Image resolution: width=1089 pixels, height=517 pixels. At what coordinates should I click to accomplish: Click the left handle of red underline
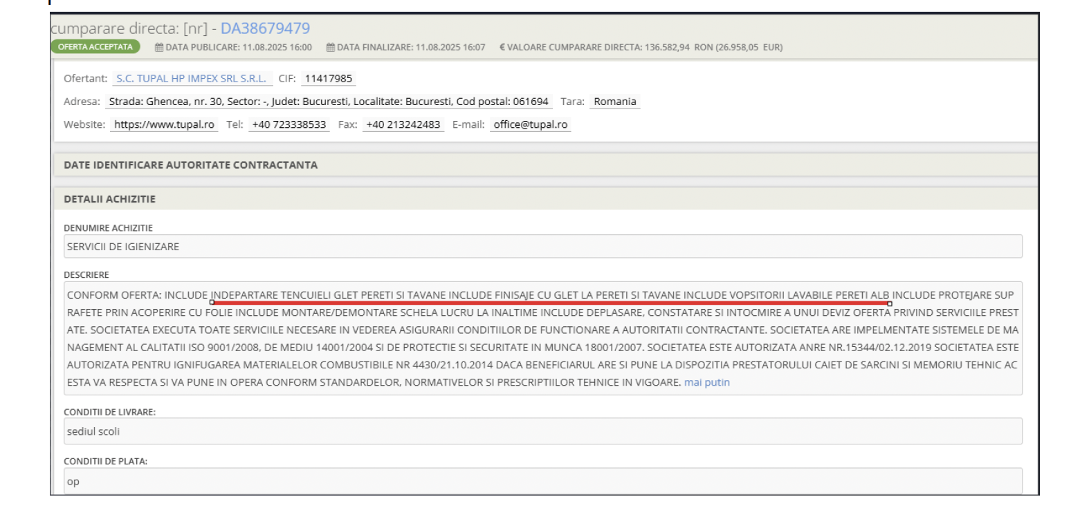(212, 303)
